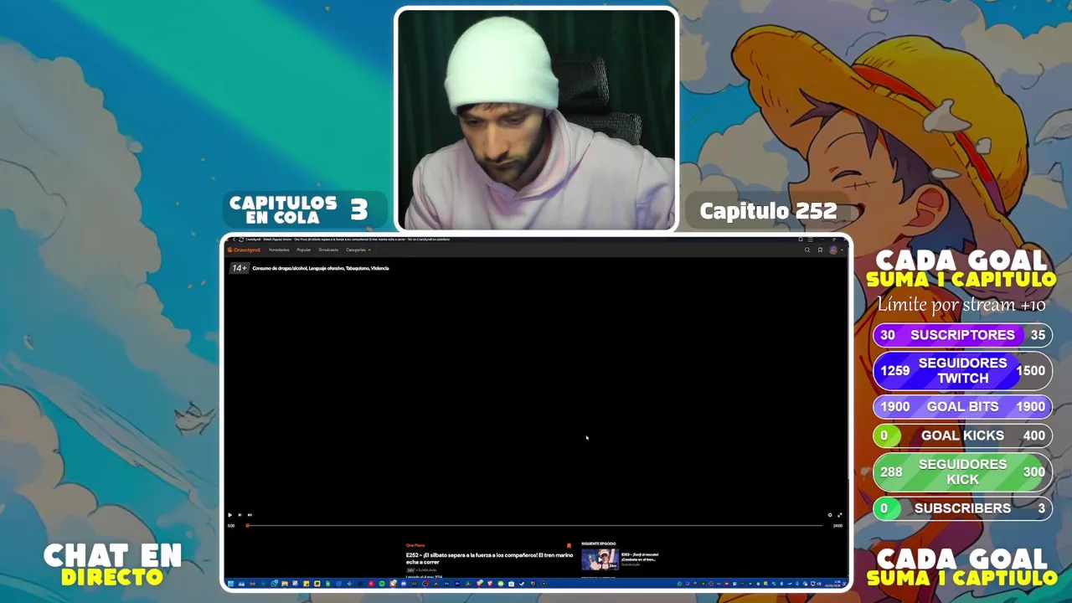This screenshot has height=603, width=1072.
Task: Open the Windows Start button
Action: [231, 584]
